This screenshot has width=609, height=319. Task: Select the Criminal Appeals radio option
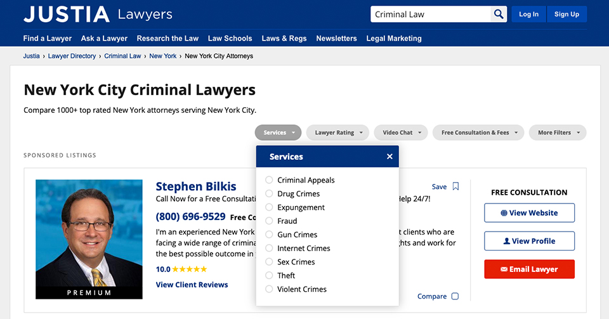[270, 180]
